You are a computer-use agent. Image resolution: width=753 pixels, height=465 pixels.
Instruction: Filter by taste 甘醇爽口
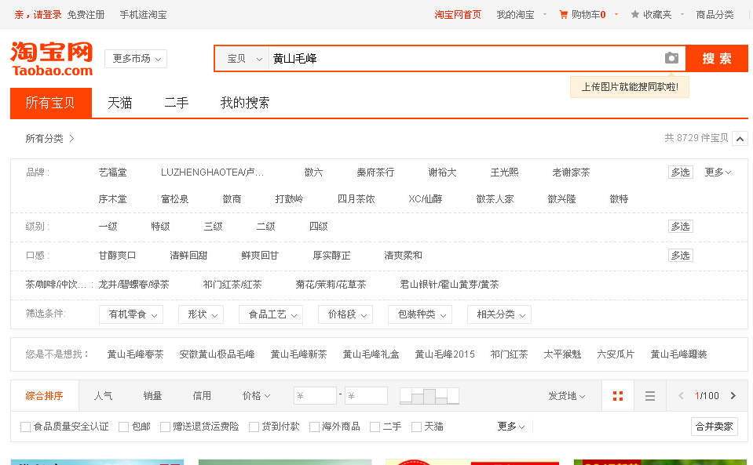point(117,256)
